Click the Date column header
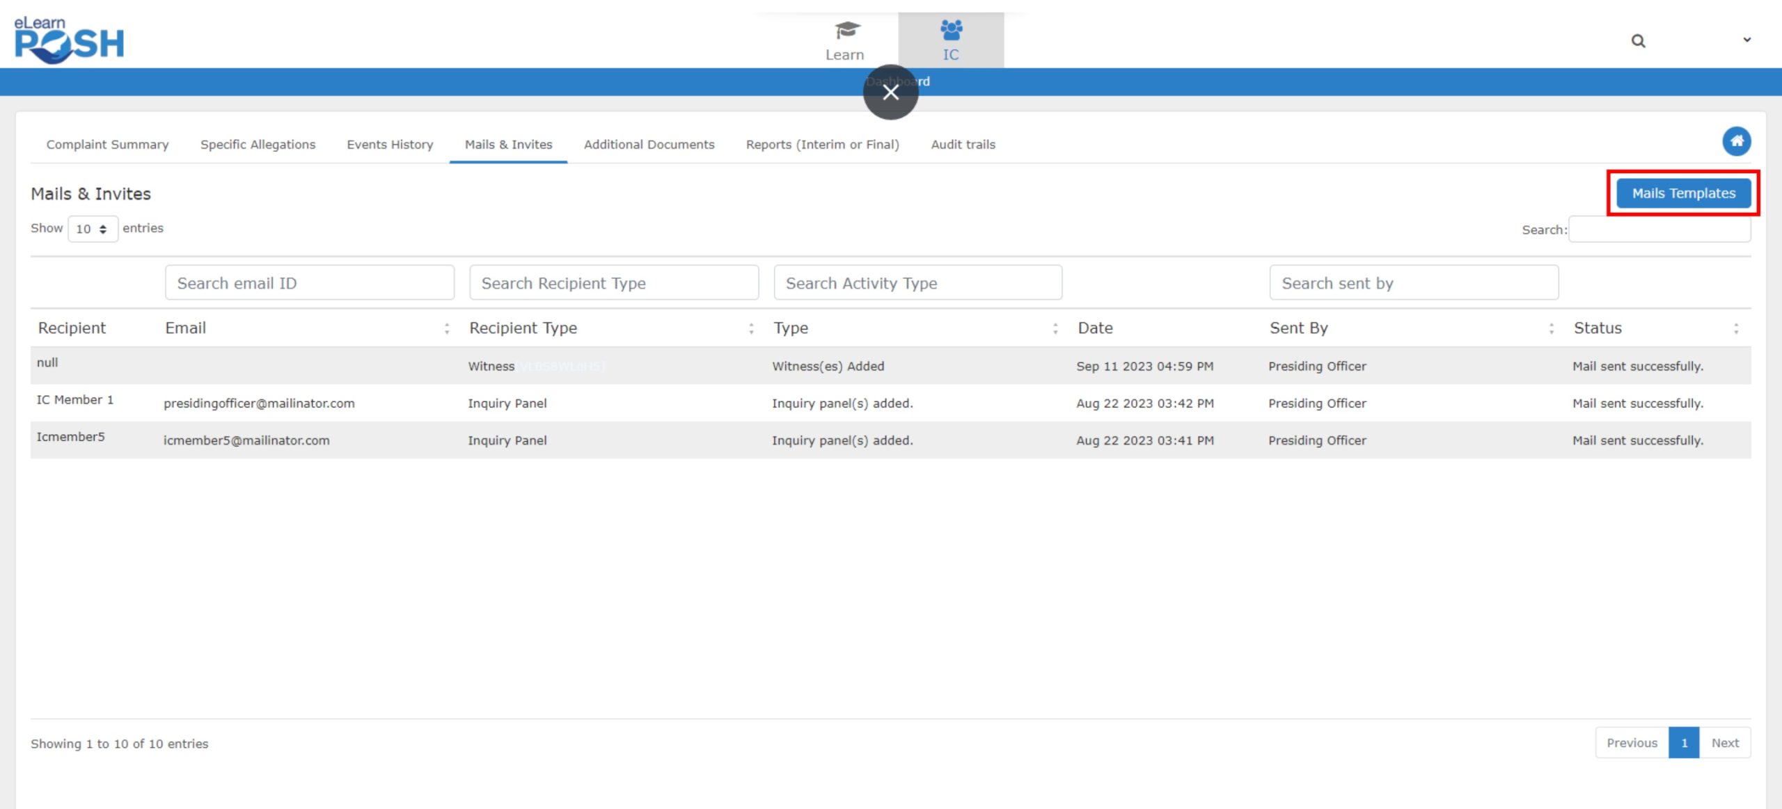 coord(1095,328)
